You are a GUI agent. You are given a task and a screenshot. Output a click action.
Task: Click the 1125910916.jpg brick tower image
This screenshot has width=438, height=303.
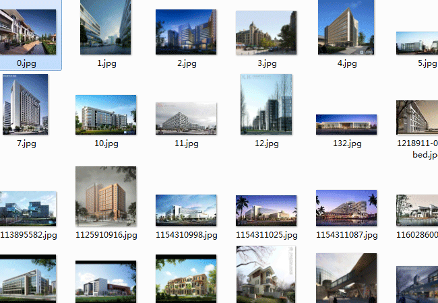(x=106, y=197)
